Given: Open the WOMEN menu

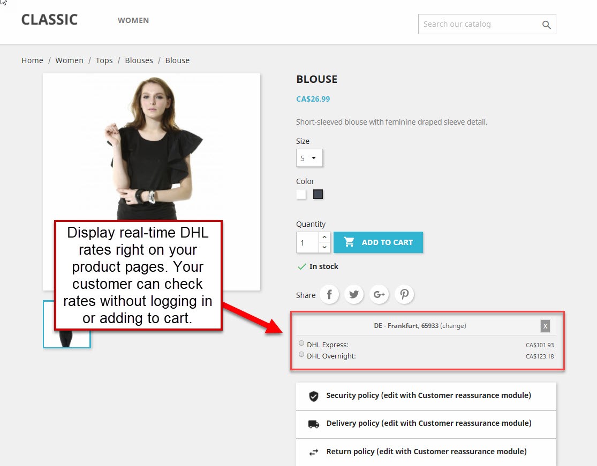Looking at the screenshot, I should point(133,20).
